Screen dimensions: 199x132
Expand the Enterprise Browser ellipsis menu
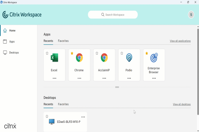click(154, 78)
